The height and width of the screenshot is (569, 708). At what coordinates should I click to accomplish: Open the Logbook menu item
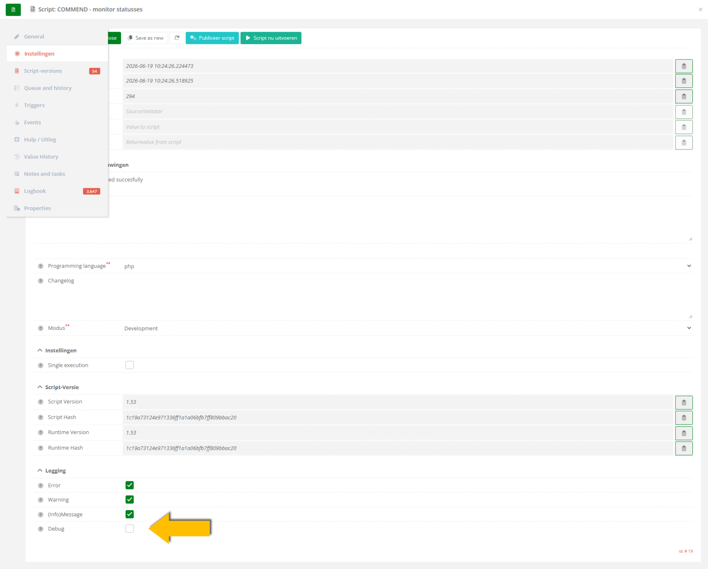coord(57,191)
